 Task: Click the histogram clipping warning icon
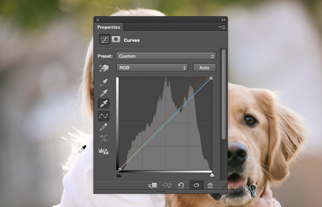click(104, 151)
